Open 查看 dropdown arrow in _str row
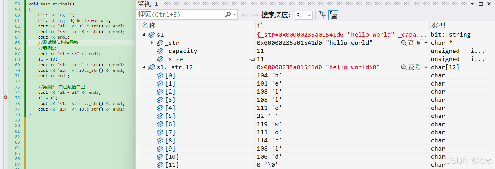This screenshot has width=495, height=169. 426,43
